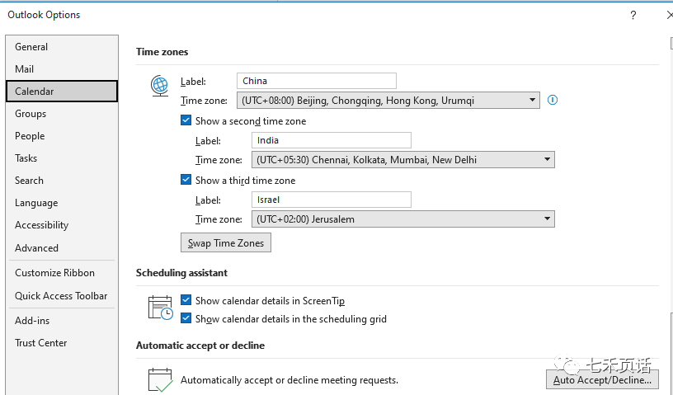Open the Language options category
The image size is (673, 395).
[x=62, y=203]
